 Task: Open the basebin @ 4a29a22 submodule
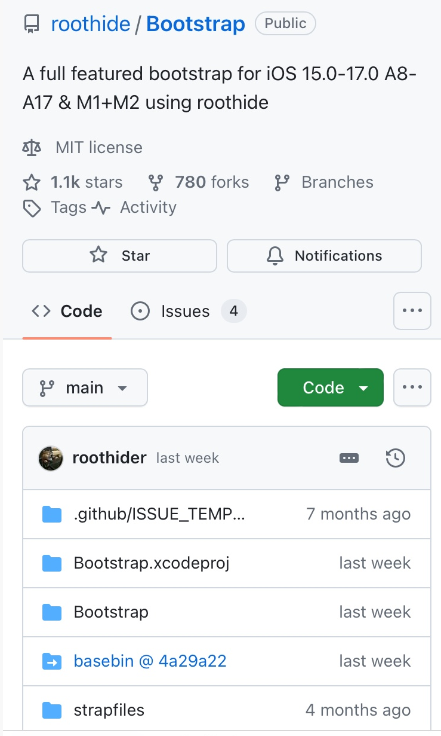tap(150, 661)
